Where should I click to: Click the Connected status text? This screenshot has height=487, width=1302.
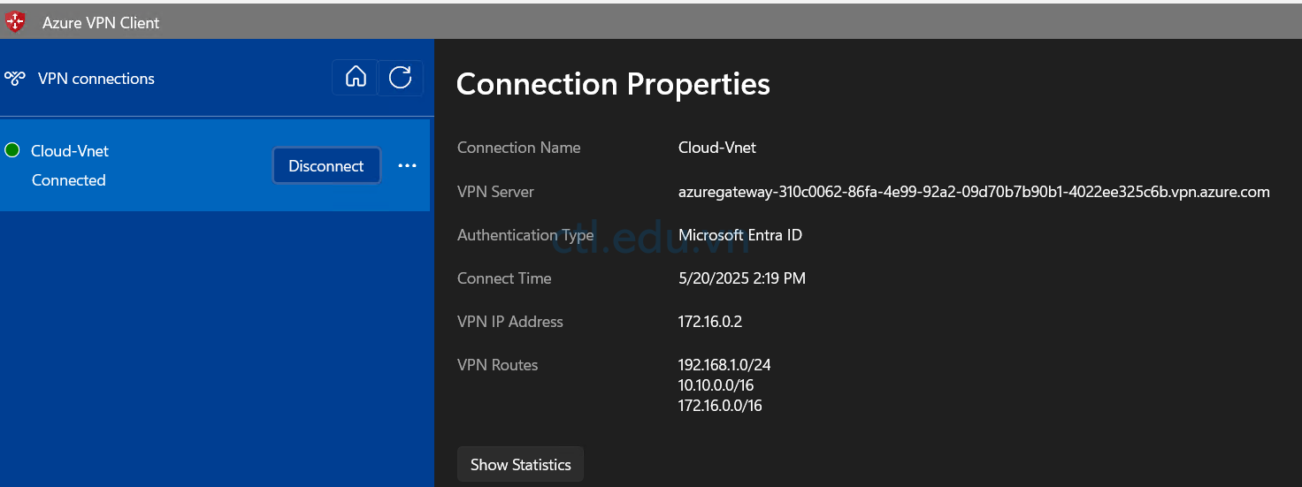click(69, 180)
